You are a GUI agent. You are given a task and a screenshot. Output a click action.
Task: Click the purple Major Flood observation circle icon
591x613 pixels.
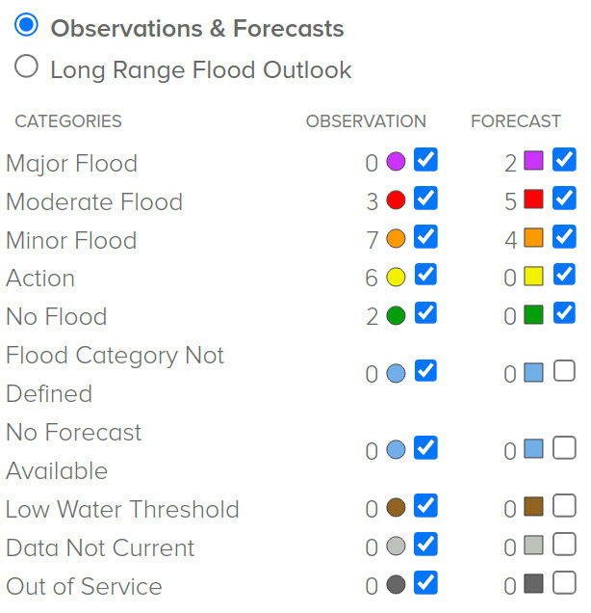coord(396,161)
